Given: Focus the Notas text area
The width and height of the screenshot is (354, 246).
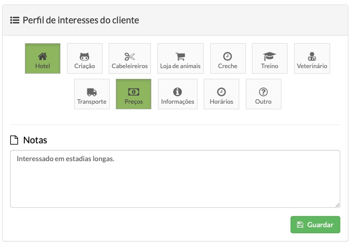Looking at the screenshot, I should (175, 179).
